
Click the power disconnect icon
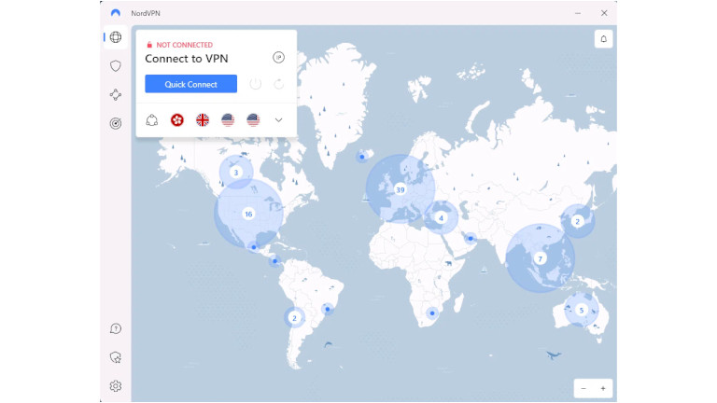[x=256, y=84]
